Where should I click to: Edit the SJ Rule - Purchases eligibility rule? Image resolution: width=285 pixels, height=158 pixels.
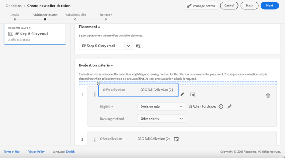pos(230,107)
